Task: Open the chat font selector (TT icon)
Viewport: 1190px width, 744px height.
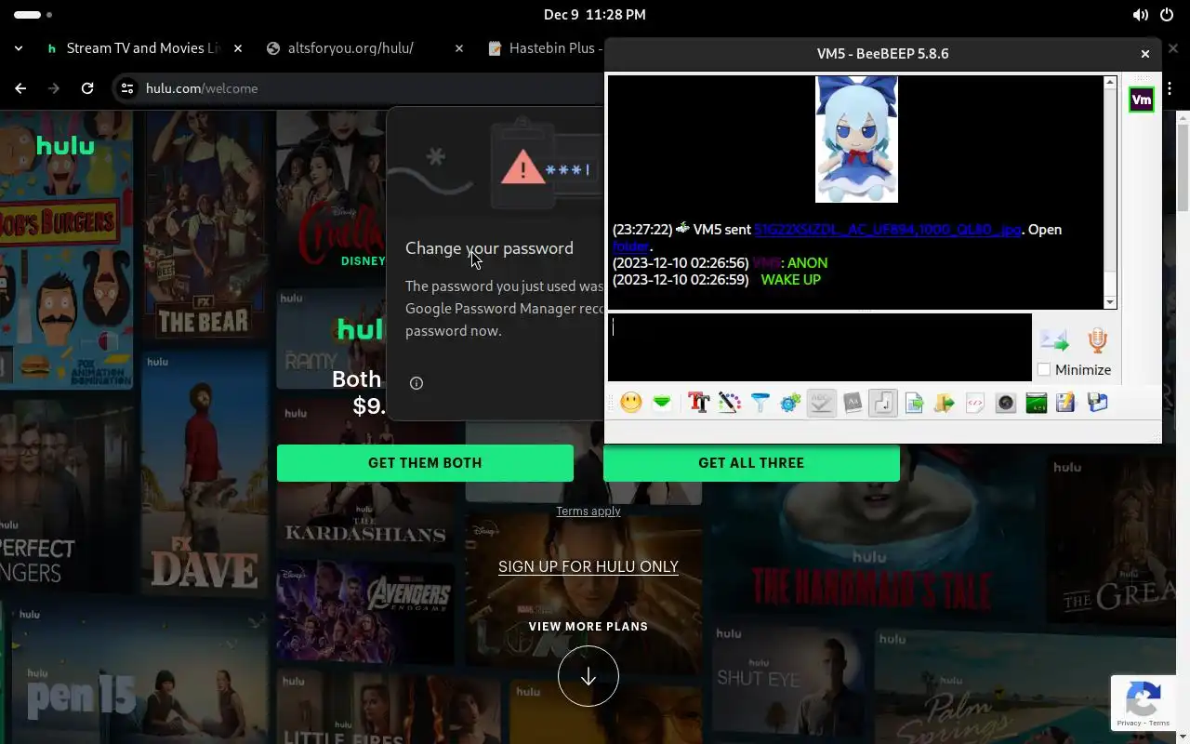Action: pyautogui.click(x=698, y=403)
